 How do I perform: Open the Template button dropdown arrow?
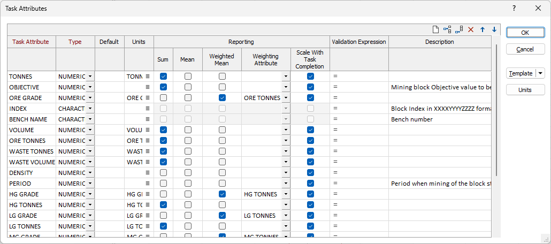pos(540,73)
